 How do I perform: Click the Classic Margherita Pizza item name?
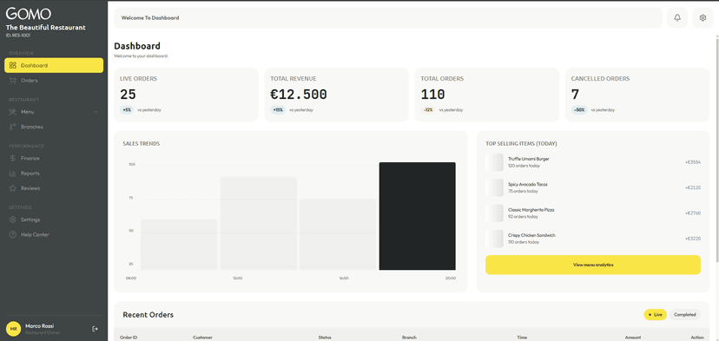click(x=531, y=209)
